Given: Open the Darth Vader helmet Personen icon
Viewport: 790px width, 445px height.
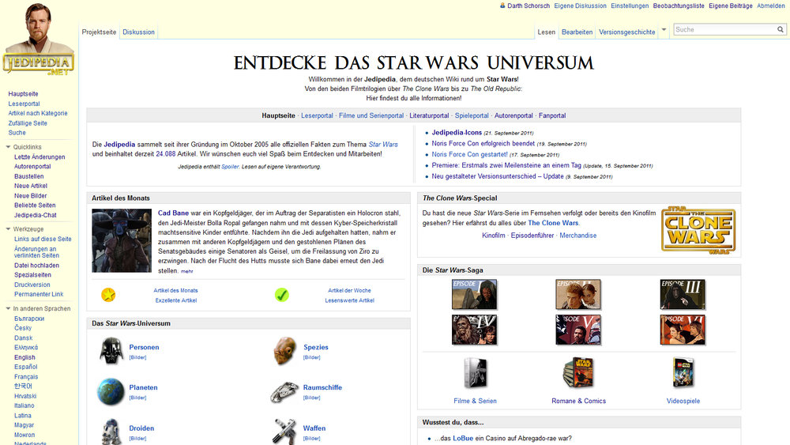Looking at the screenshot, I should pyautogui.click(x=111, y=351).
